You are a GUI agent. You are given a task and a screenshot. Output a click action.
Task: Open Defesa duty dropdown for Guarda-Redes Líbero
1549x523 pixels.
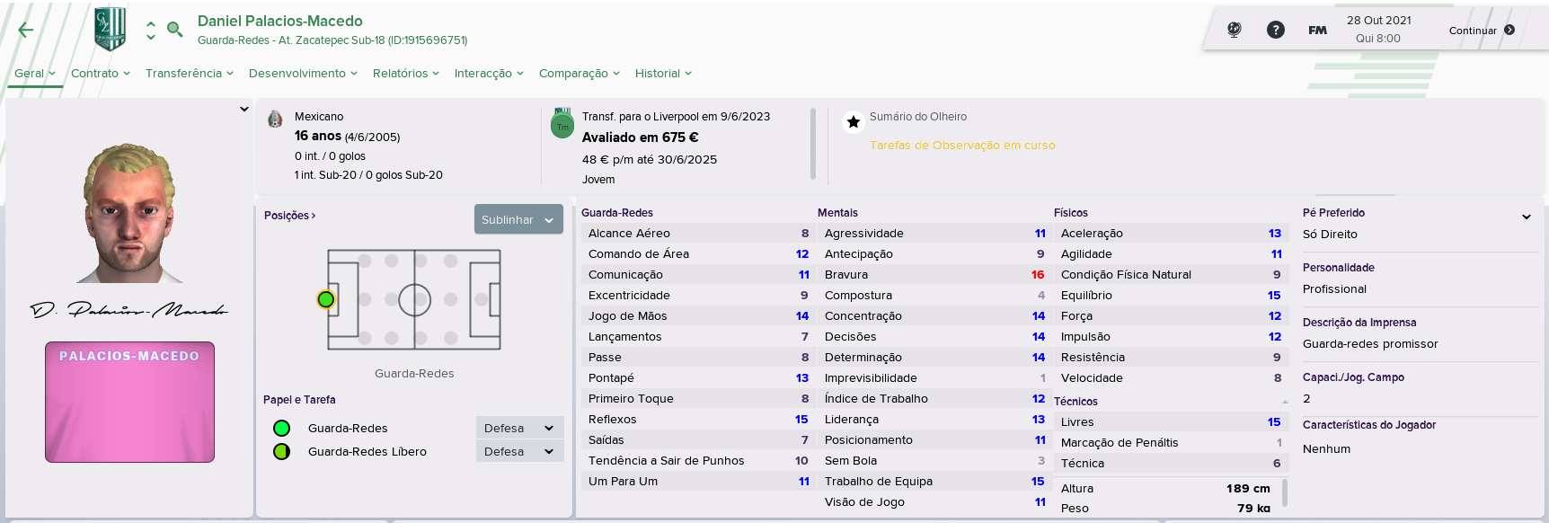[519, 451]
